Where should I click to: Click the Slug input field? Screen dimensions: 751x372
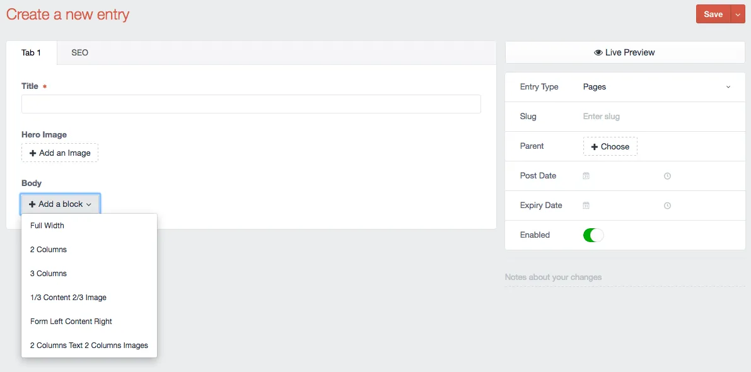click(x=656, y=117)
